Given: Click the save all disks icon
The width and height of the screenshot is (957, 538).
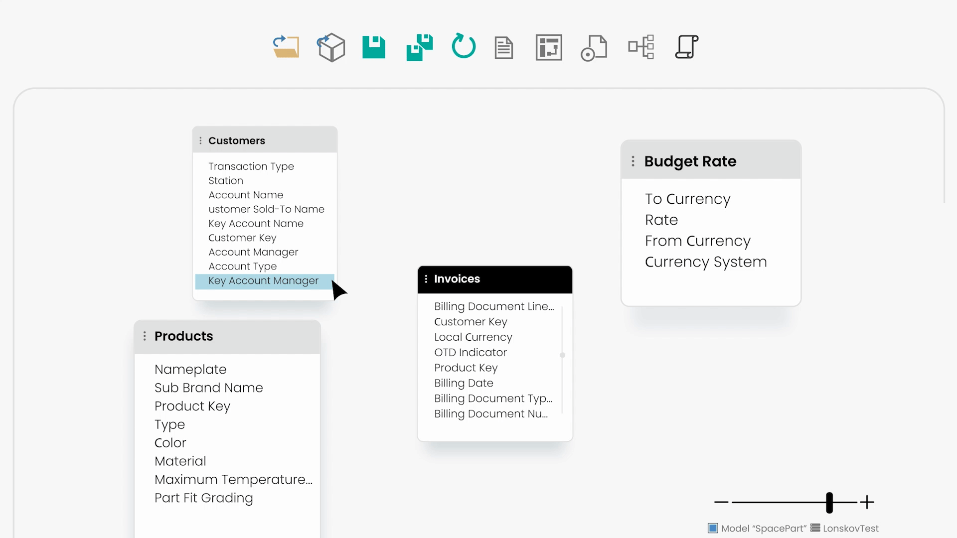Looking at the screenshot, I should point(419,47).
